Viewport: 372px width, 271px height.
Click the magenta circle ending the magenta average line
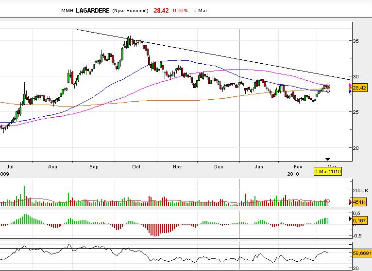328,85
